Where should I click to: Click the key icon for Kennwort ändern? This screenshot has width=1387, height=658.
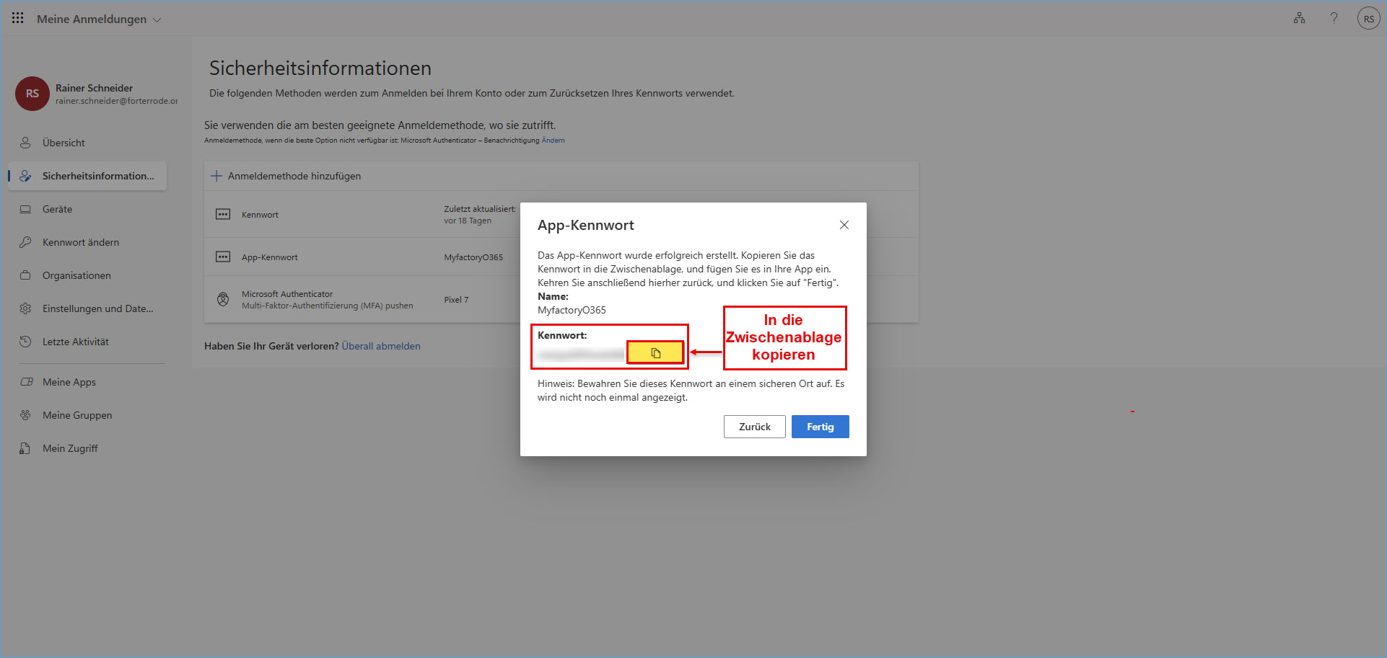tap(25, 242)
